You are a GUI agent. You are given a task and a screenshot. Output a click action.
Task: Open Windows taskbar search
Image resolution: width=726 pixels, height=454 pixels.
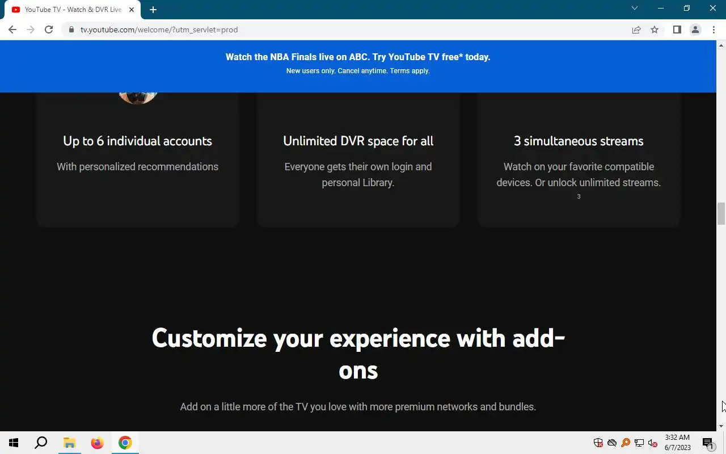pyautogui.click(x=41, y=443)
